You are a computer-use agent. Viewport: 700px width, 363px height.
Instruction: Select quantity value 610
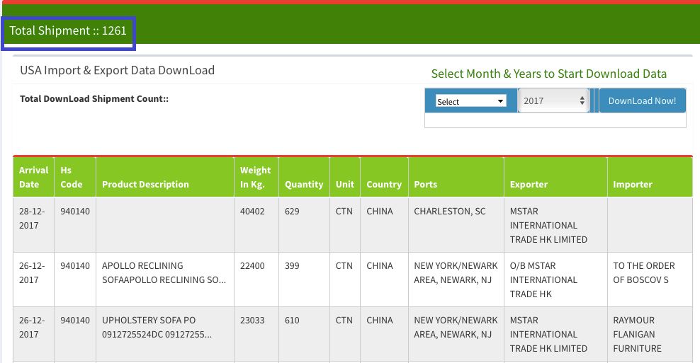pyautogui.click(x=292, y=320)
